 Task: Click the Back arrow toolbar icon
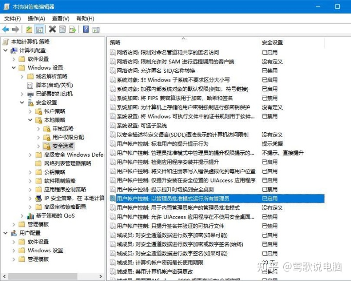[6, 29]
